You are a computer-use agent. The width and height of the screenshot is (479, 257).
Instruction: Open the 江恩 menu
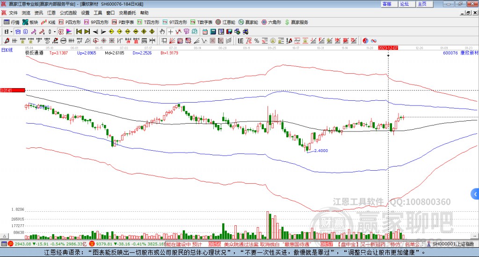51,13
